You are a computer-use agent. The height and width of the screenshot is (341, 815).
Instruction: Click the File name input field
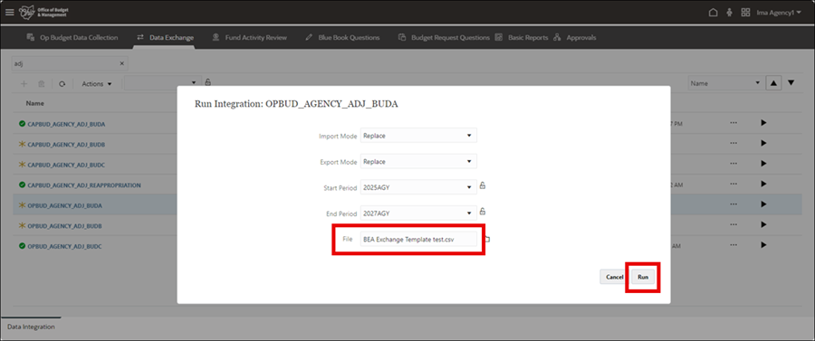pos(418,239)
